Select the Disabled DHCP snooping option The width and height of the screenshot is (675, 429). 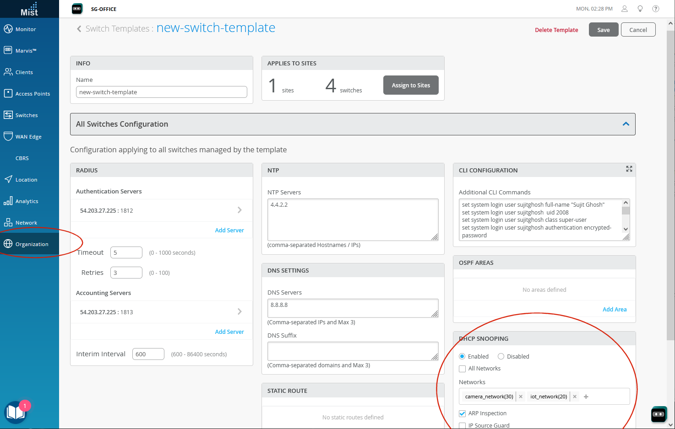click(501, 357)
